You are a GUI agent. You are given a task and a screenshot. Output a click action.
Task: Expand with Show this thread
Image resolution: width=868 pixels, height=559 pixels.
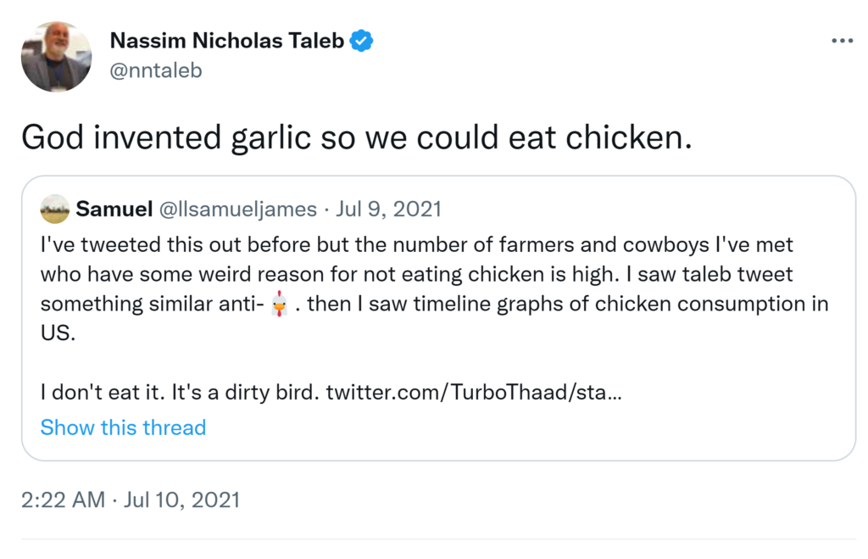click(x=123, y=427)
